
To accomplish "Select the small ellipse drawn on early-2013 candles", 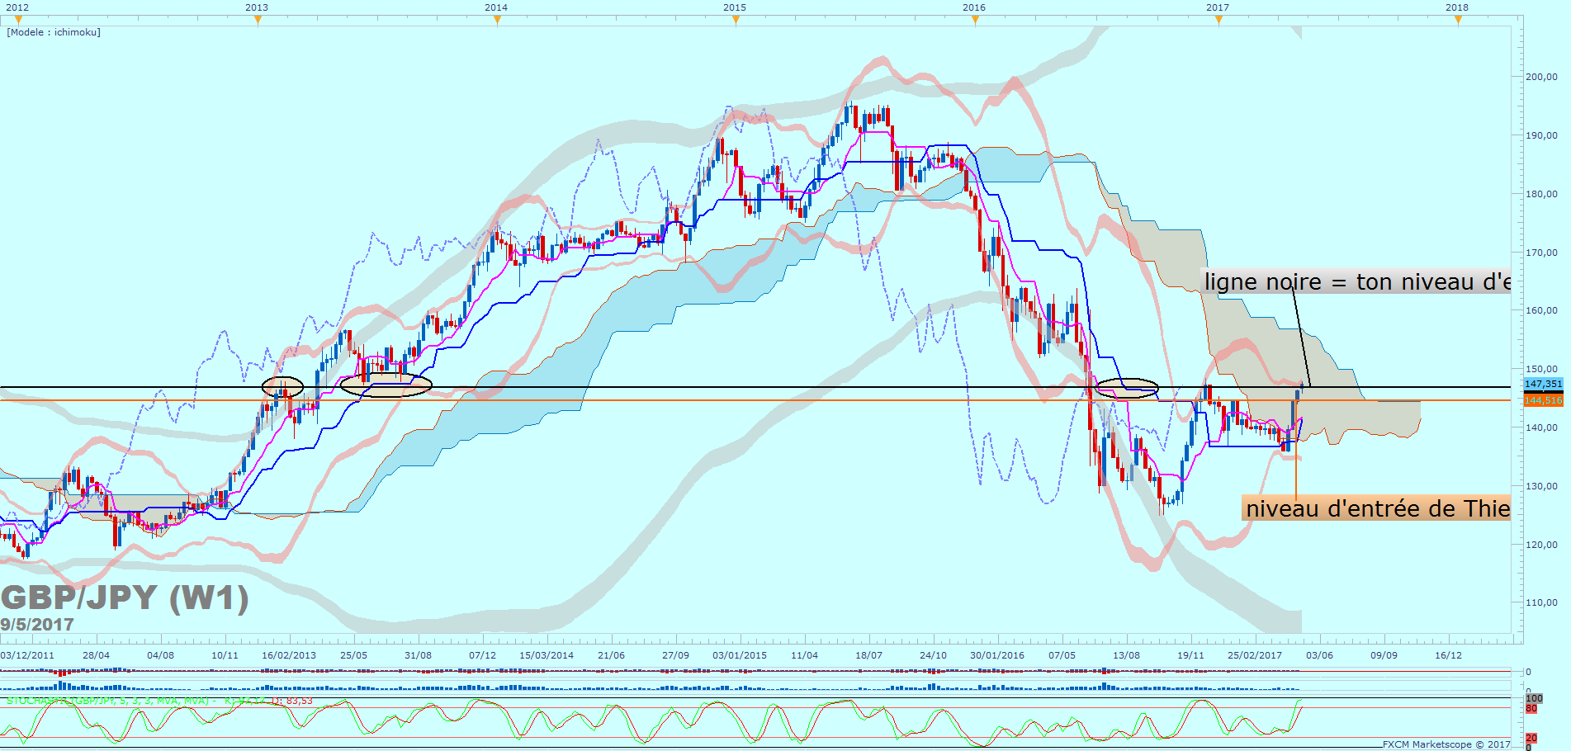I will (x=282, y=386).
